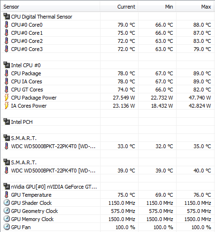Click the thermometer icon beside CPU GT Cores
This screenshot has height=232, width=215.
coord(7,90)
